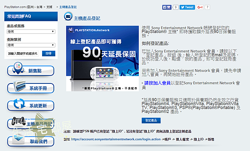Open the sonyentertainmentnetwork login.action link
The width and height of the screenshot is (250, 151).
116,139
